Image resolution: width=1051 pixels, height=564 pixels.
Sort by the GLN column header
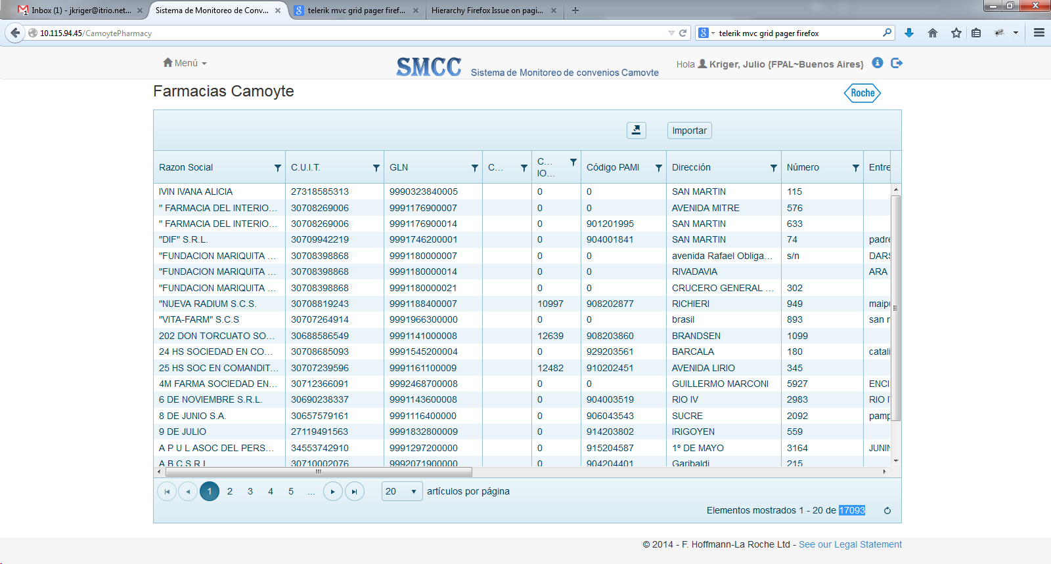tap(399, 167)
